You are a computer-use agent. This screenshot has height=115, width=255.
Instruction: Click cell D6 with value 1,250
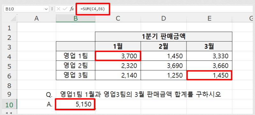(164, 75)
